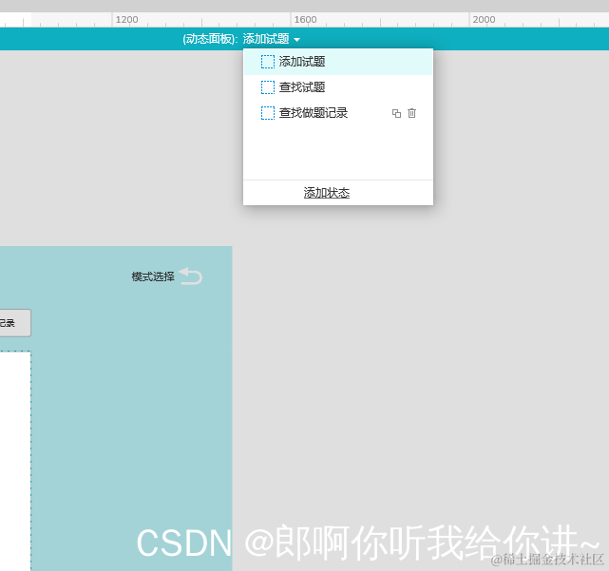Click the 1600 mark on the ruler
The width and height of the screenshot is (609, 571).
point(305,19)
